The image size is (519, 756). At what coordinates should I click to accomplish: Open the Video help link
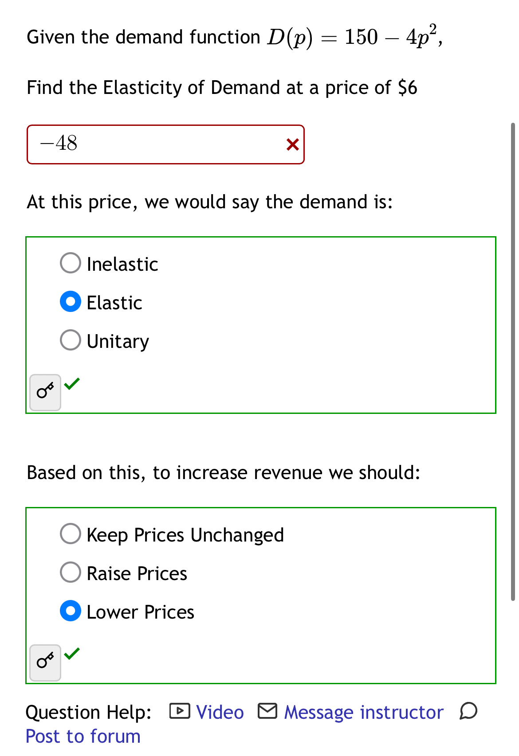tap(220, 711)
